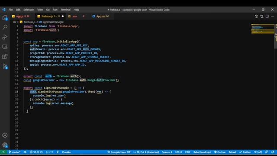This screenshot has width=277, height=156.
Task: Open the Accounts menu icon
Action: [5, 135]
